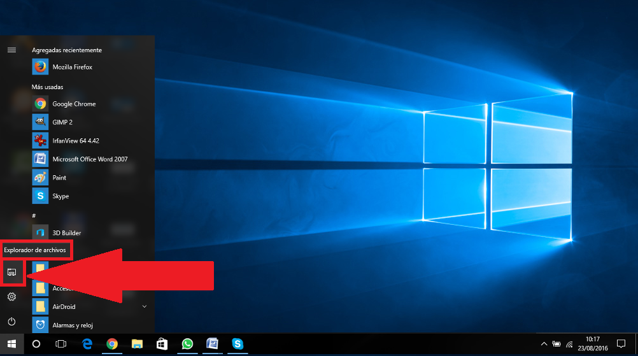Click the 'Agregadas recientemente' heading
Screen dimensions: 638x356
(x=67, y=50)
